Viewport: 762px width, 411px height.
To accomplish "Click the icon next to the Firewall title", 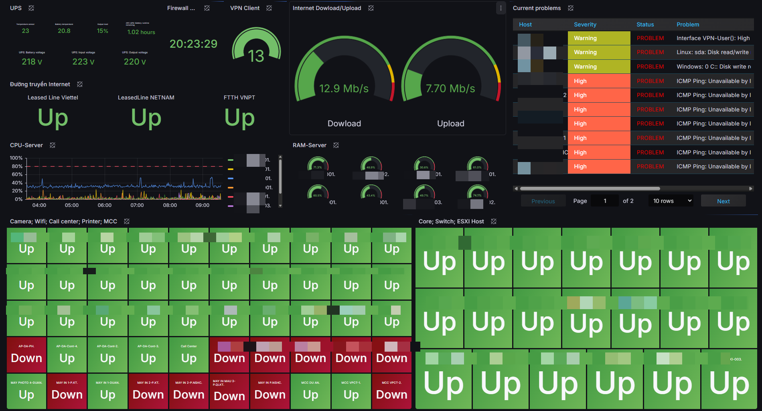I will click(207, 8).
